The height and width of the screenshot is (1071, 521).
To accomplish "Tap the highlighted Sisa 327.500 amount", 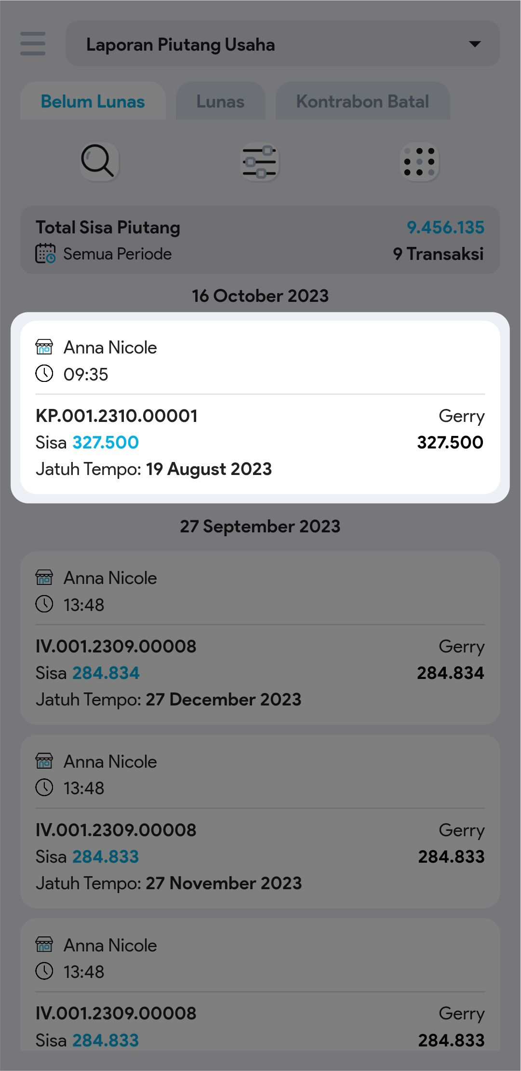I will click(x=106, y=442).
